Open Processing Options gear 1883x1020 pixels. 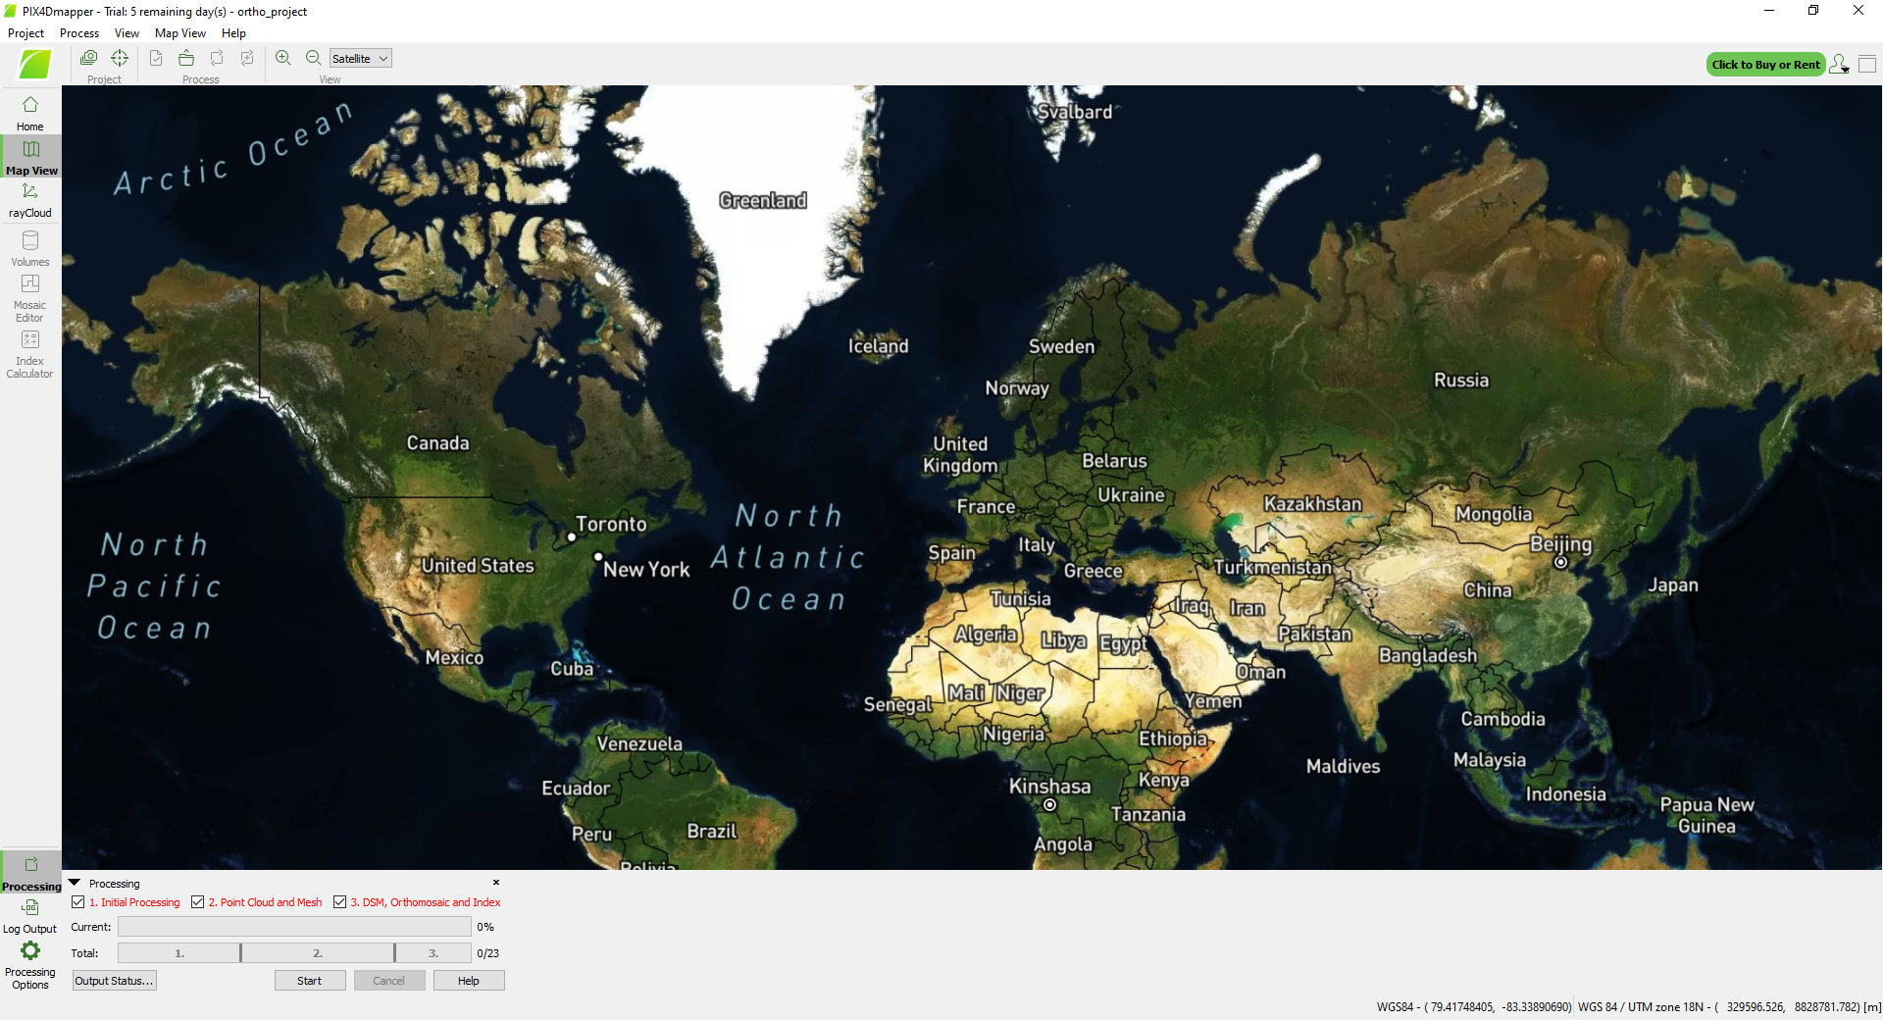(x=30, y=958)
